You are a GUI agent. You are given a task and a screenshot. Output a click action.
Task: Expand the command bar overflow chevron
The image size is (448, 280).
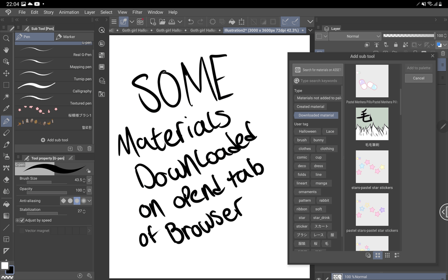point(310,22)
